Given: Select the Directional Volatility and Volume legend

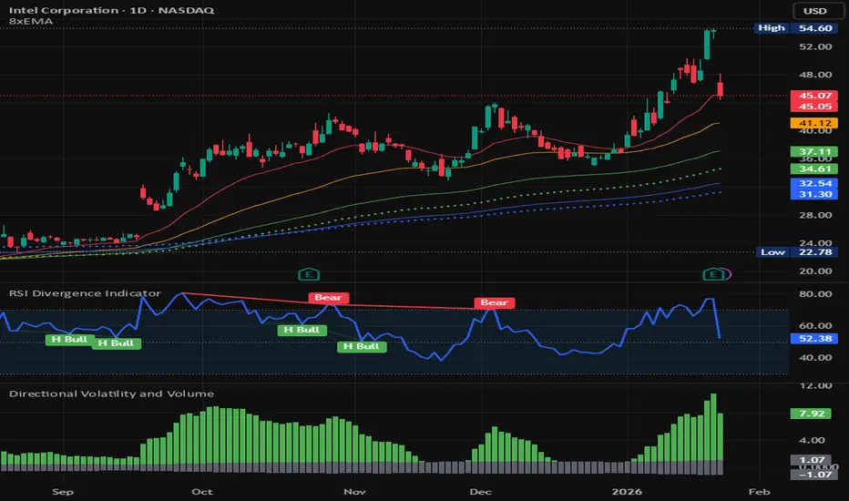Looking at the screenshot, I should (111, 394).
